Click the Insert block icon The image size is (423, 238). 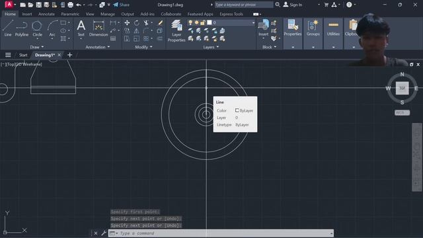click(x=263, y=28)
